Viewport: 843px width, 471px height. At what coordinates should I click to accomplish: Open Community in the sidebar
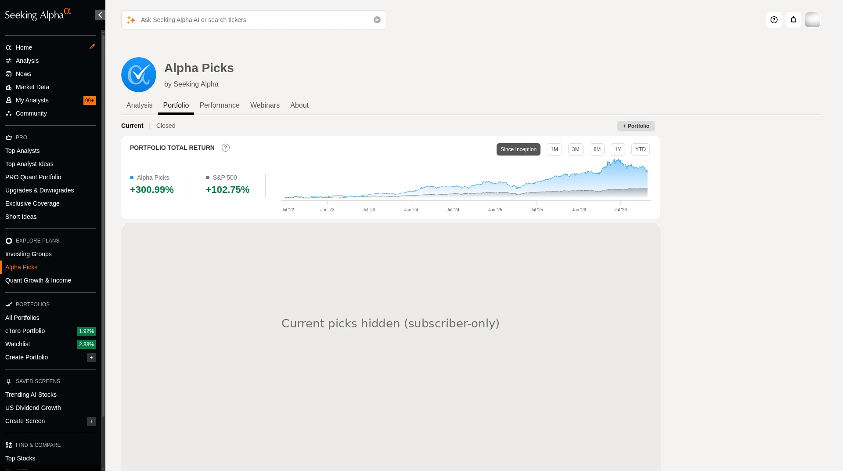[31, 113]
